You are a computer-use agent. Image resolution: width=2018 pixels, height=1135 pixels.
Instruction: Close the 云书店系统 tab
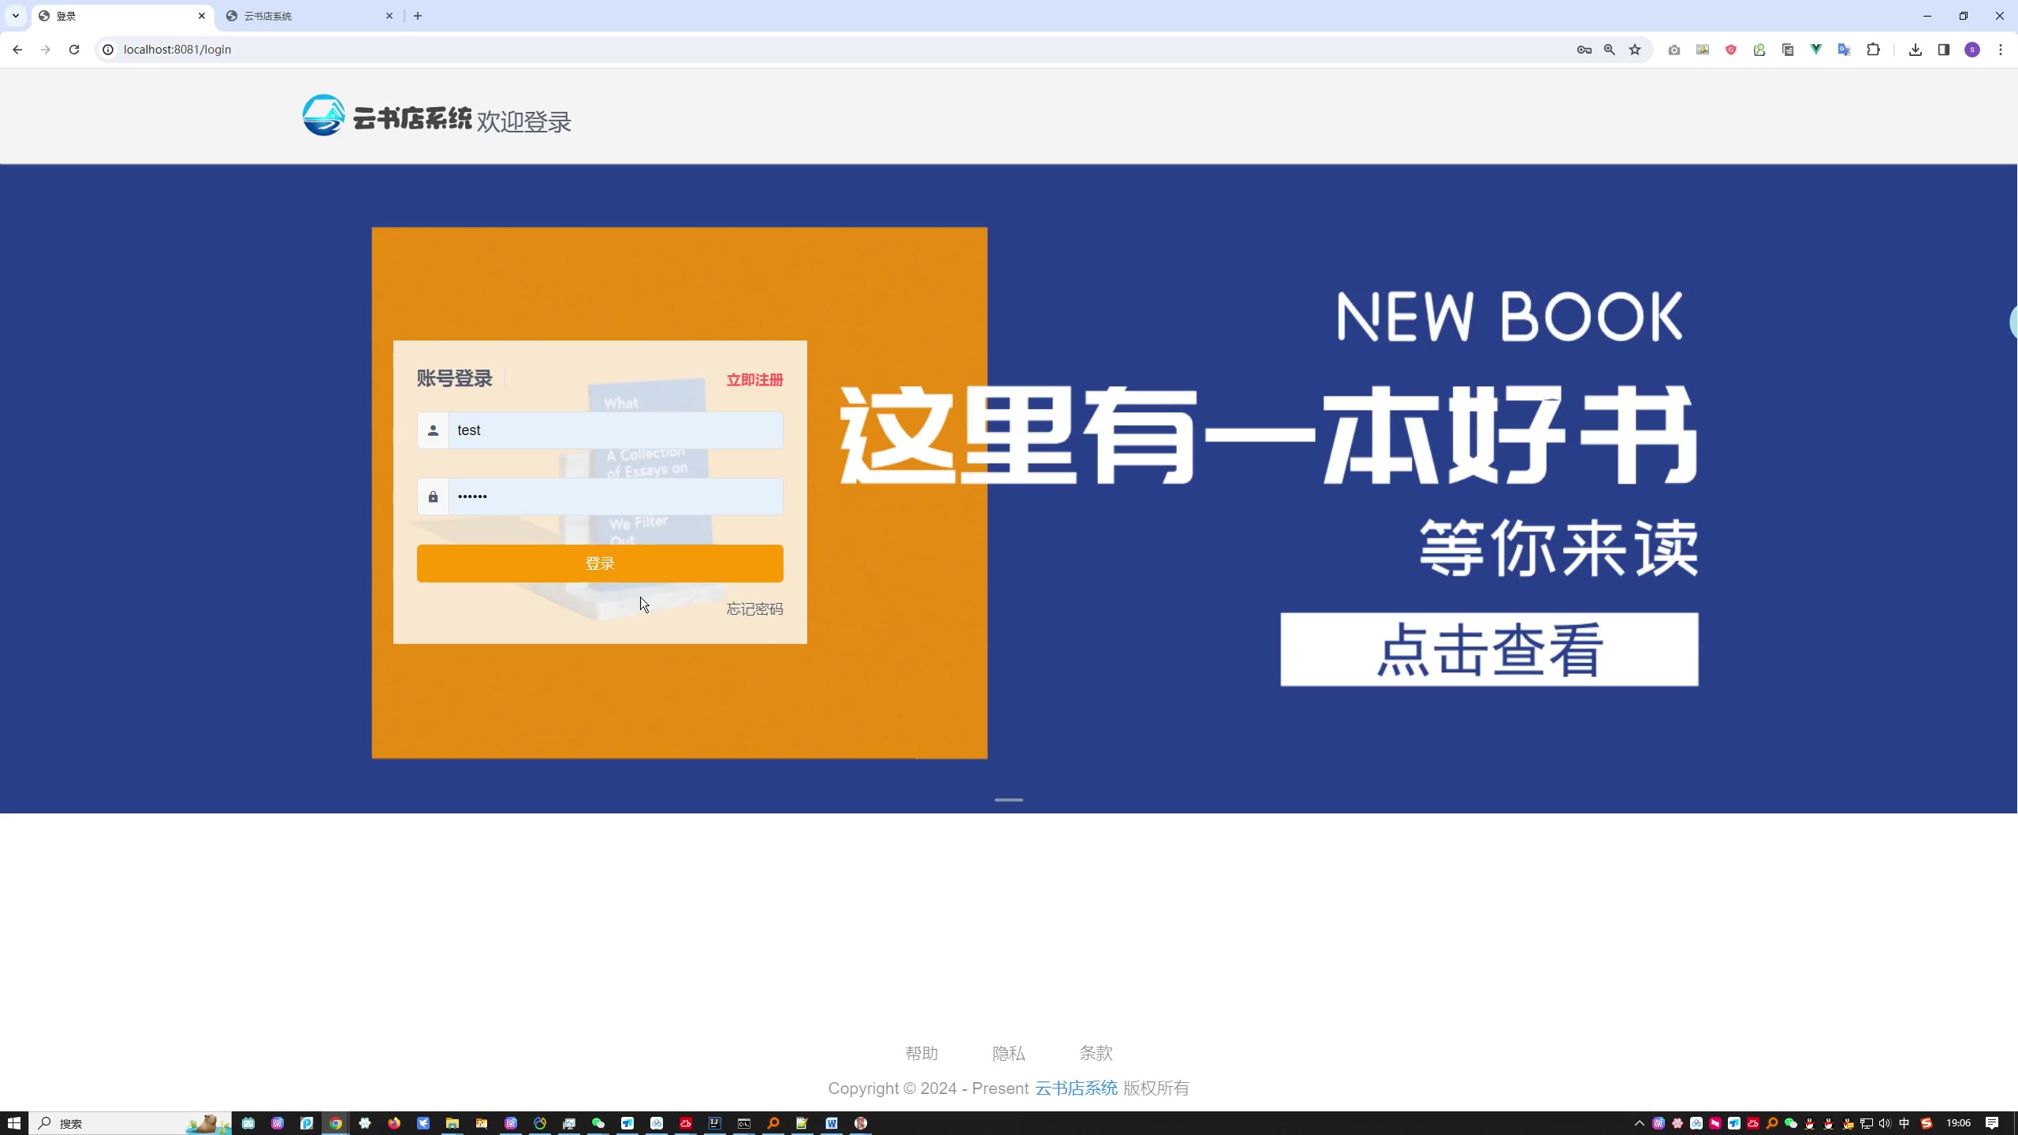(x=389, y=16)
